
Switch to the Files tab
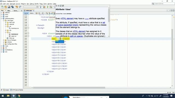tap(9, 11)
